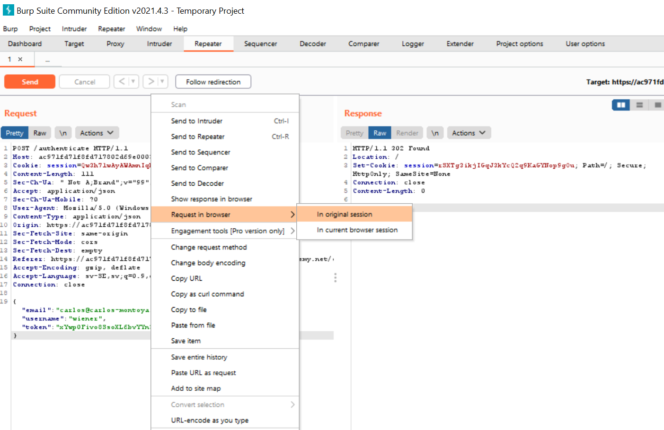Switch Response view to Pretty
Screen dimensions: 664x430
point(354,133)
